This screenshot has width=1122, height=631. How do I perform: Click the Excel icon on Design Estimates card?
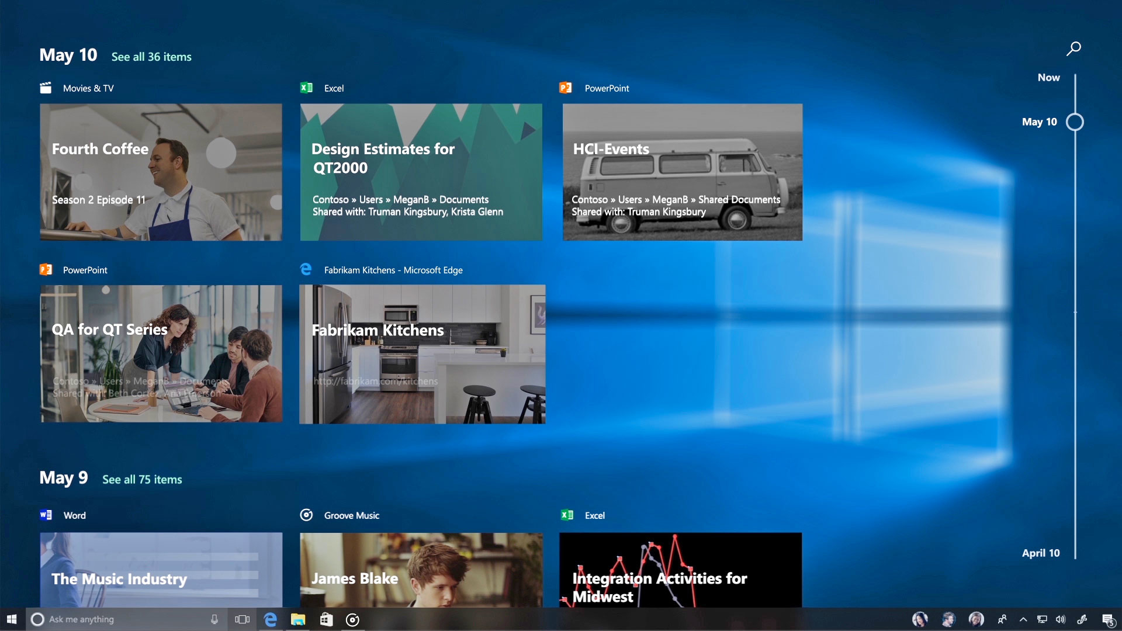coord(306,87)
